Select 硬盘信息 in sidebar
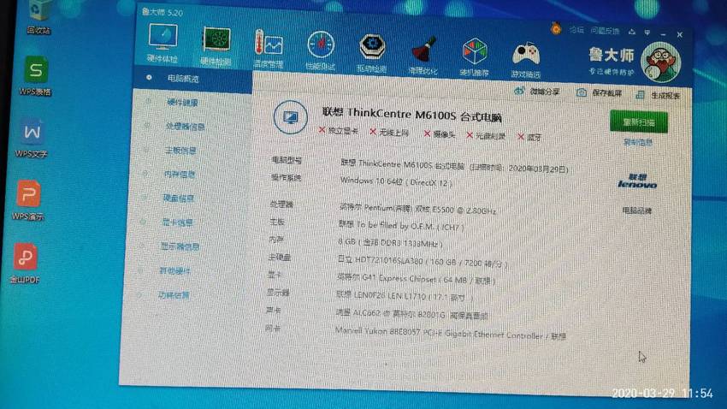Screen dimensions: 727x409 click(x=178, y=199)
